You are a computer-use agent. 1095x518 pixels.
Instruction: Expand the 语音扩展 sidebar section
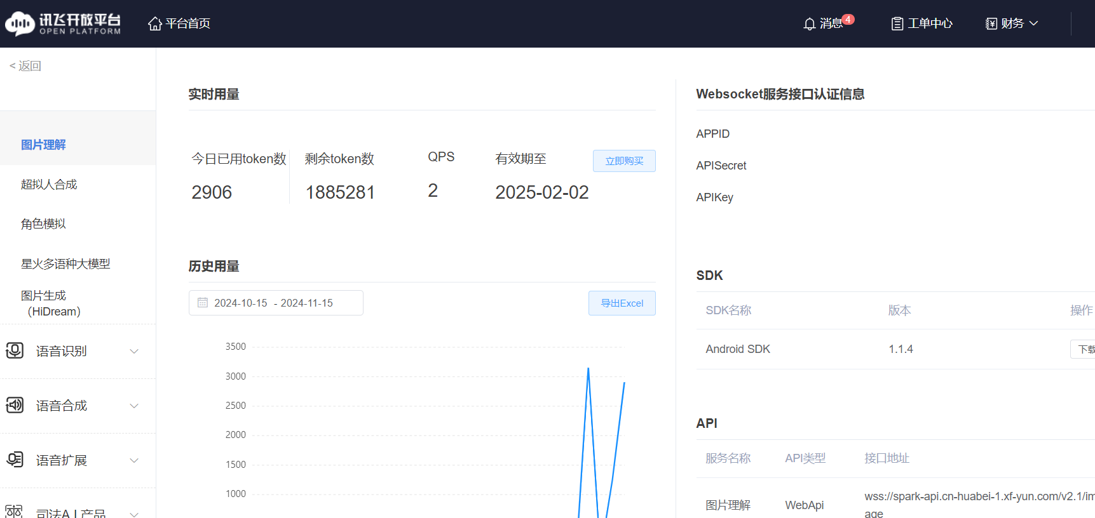click(134, 460)
